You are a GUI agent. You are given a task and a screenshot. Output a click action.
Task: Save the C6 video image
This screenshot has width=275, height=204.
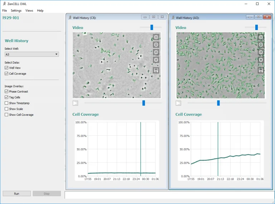tap(156, 70)
